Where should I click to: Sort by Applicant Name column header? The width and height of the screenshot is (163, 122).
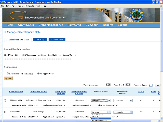(38, 91)
